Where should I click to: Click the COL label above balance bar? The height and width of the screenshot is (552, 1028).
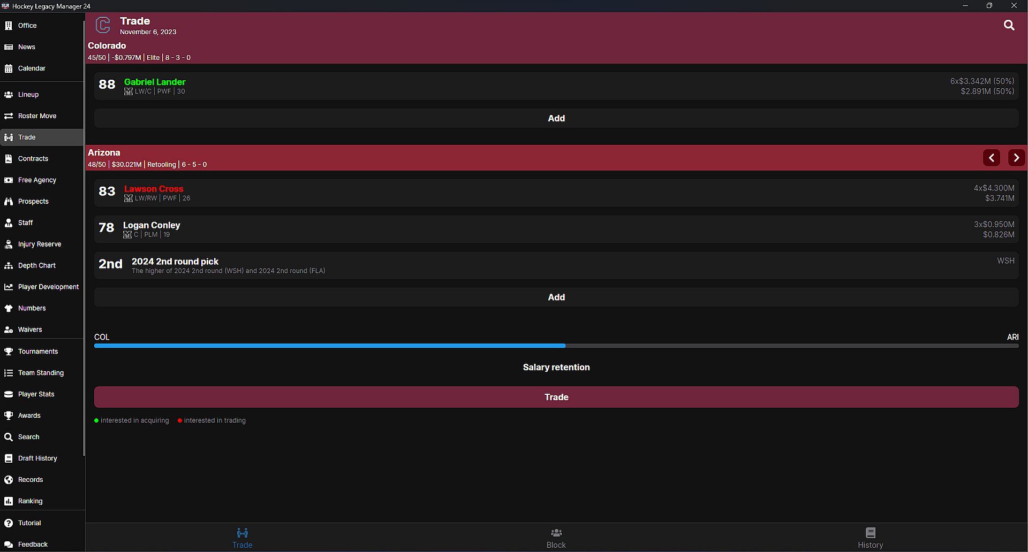click(x=102, y=337)
